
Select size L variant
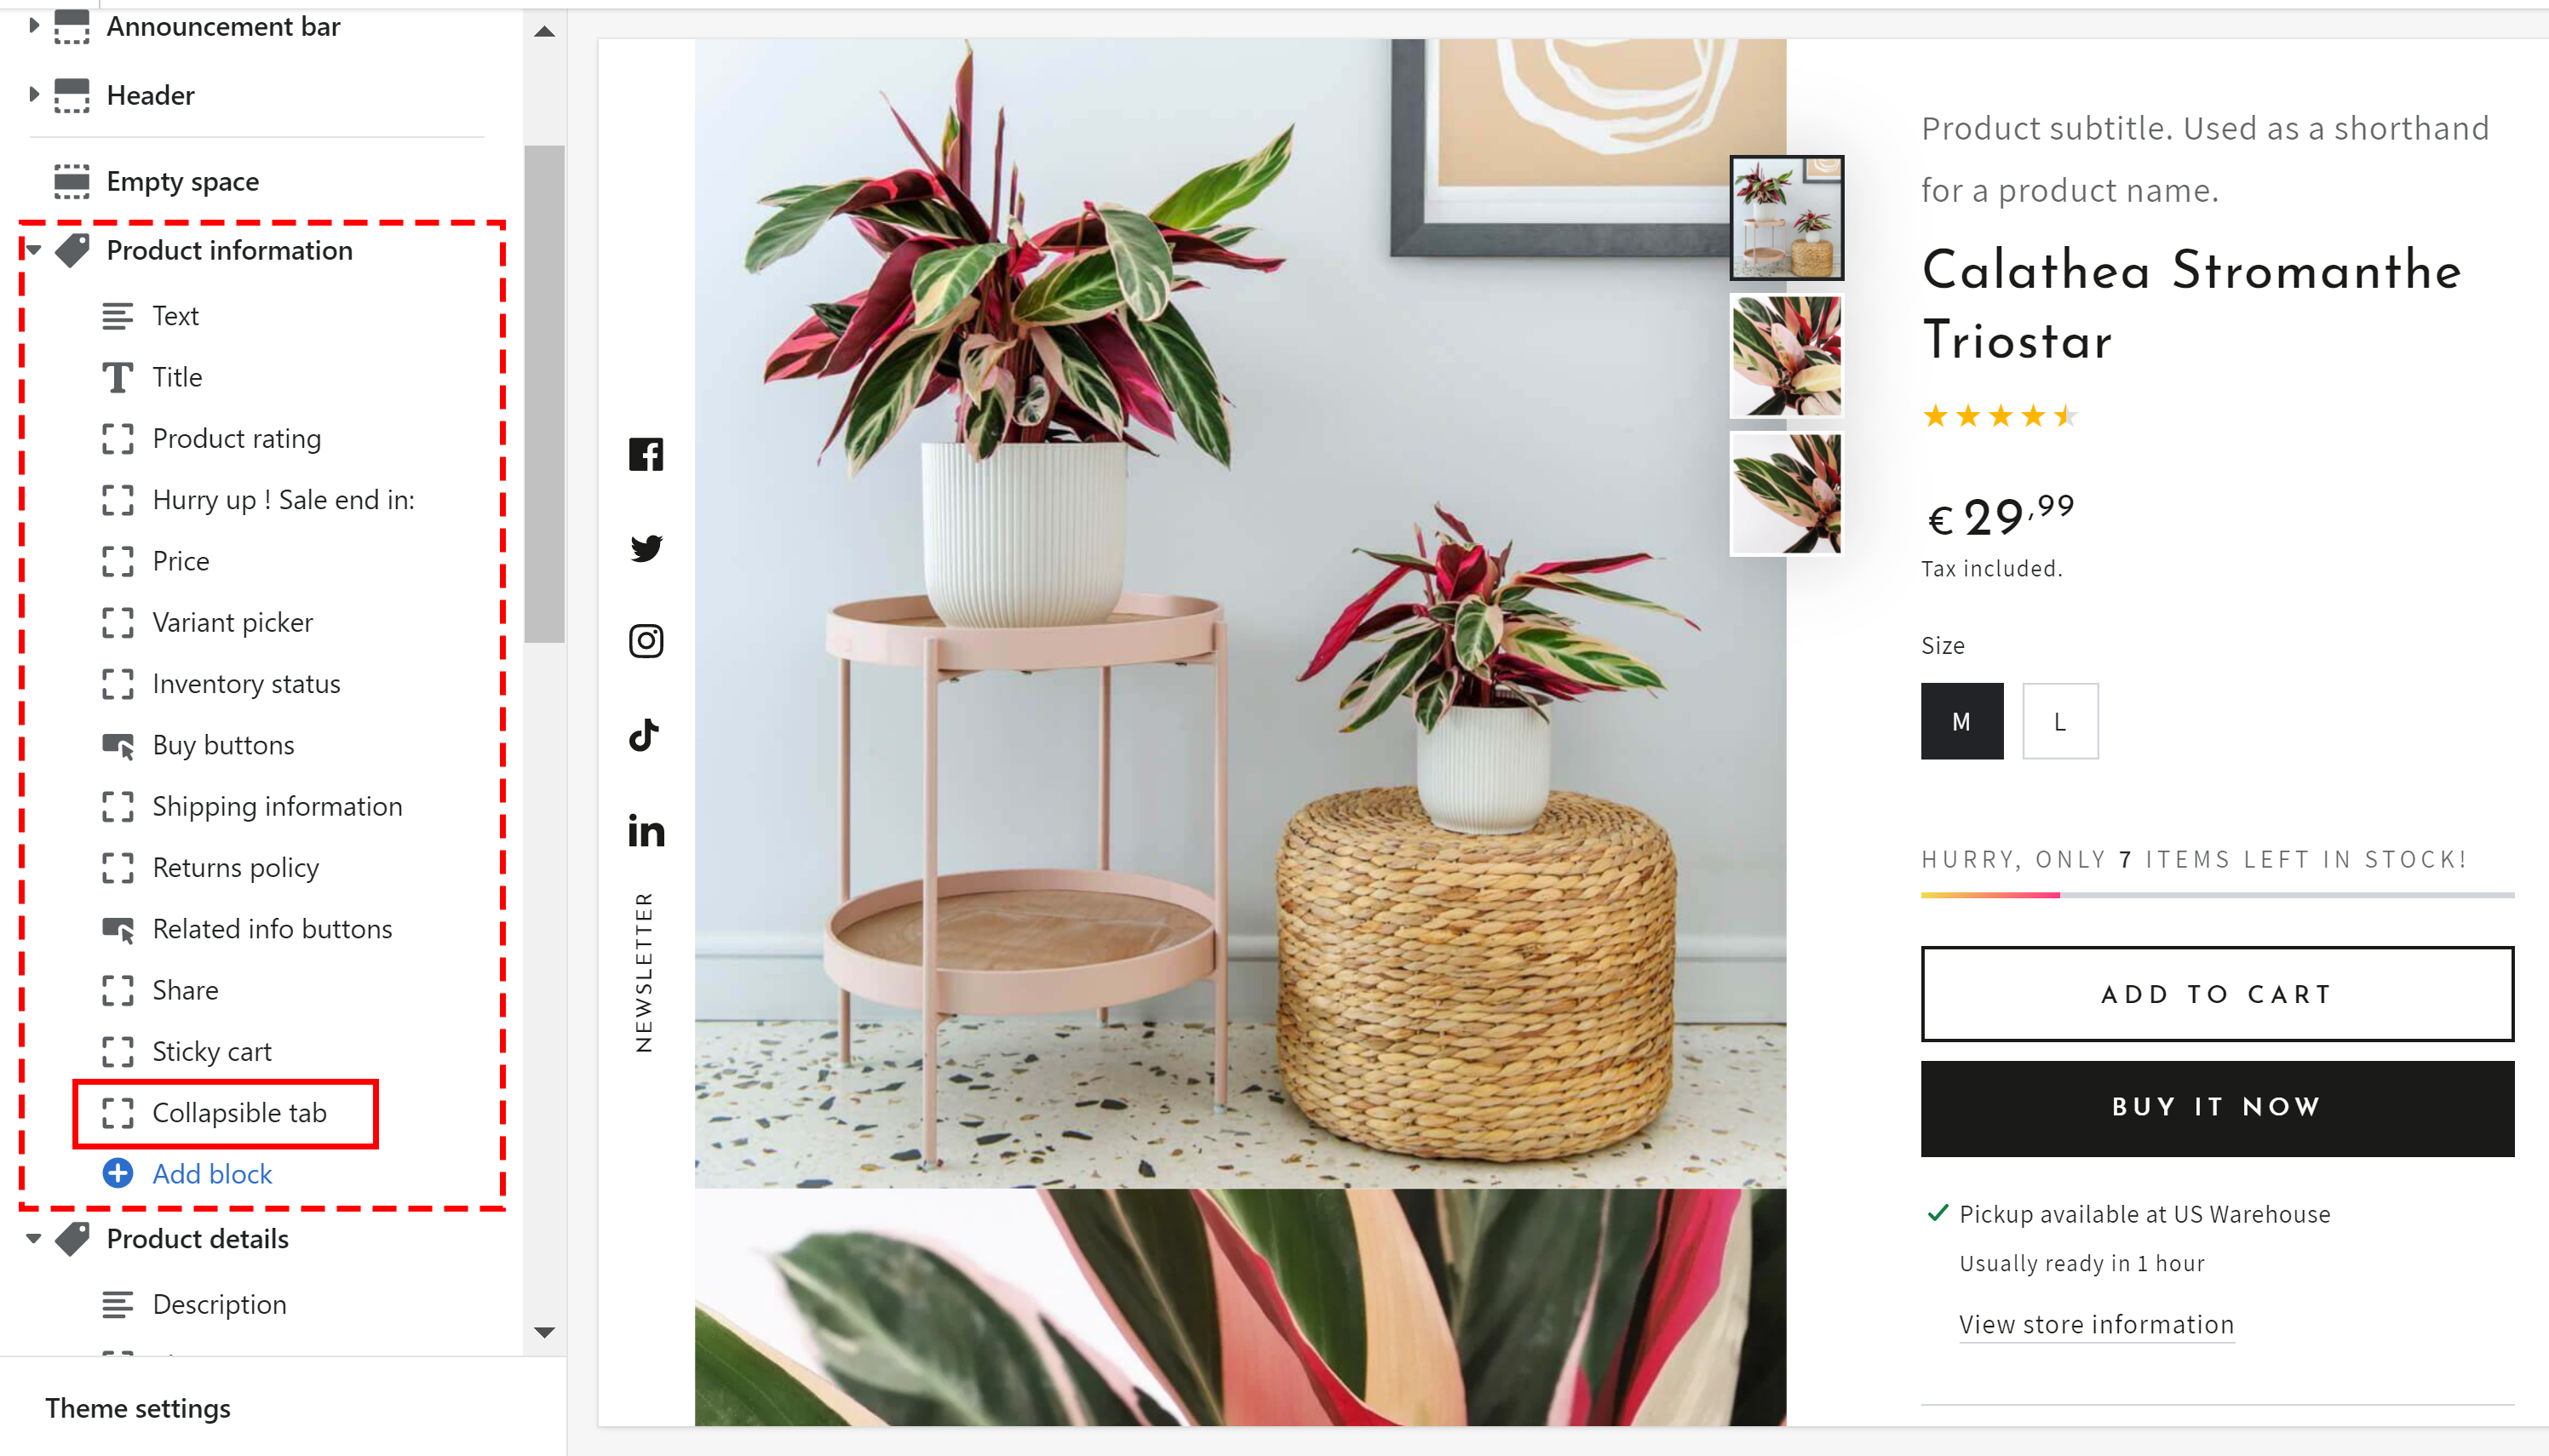(x=2060, y=721)
